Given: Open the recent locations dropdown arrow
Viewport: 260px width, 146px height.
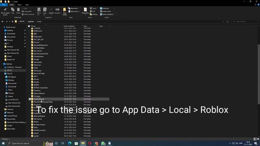Looking at the screenshot, I should coord(10,21).
